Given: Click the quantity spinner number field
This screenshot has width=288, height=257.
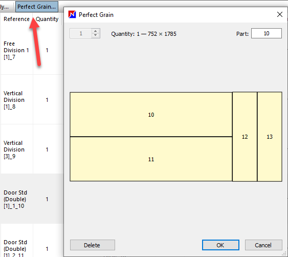Looking at the screenshot, I should point(81,33).
